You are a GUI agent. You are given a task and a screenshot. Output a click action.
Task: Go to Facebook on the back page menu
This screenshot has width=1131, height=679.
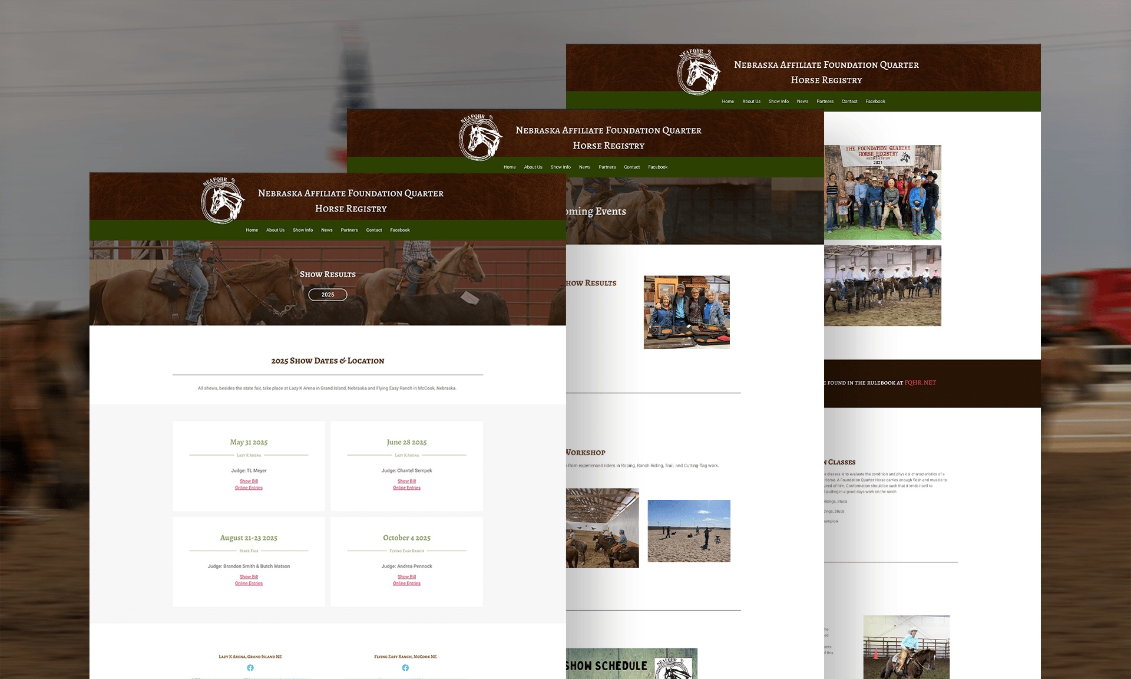point(875,101)
